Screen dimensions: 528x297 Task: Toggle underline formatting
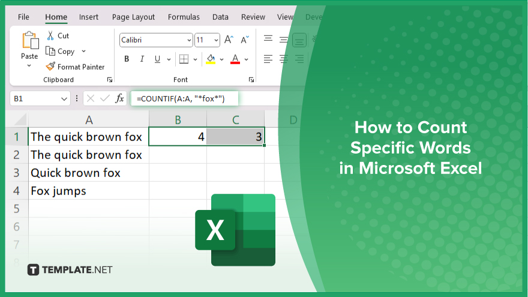click(x=157, y=59)
